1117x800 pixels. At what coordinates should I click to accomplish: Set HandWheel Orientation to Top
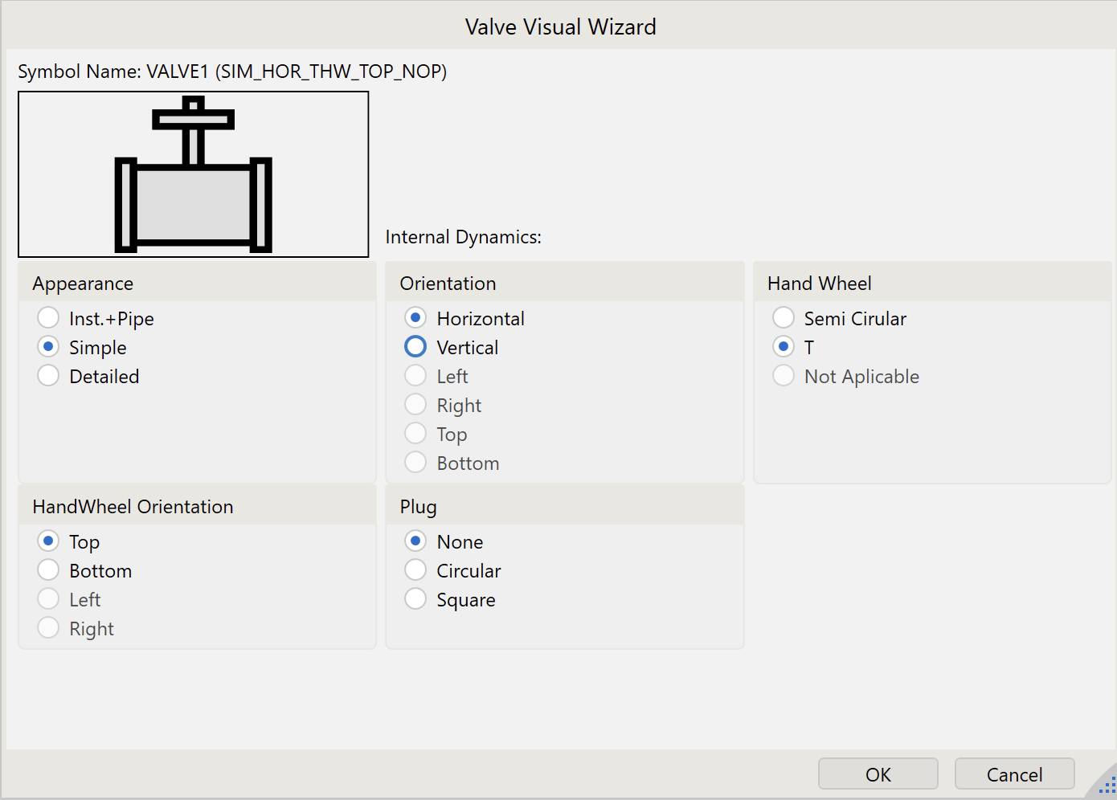49,541
